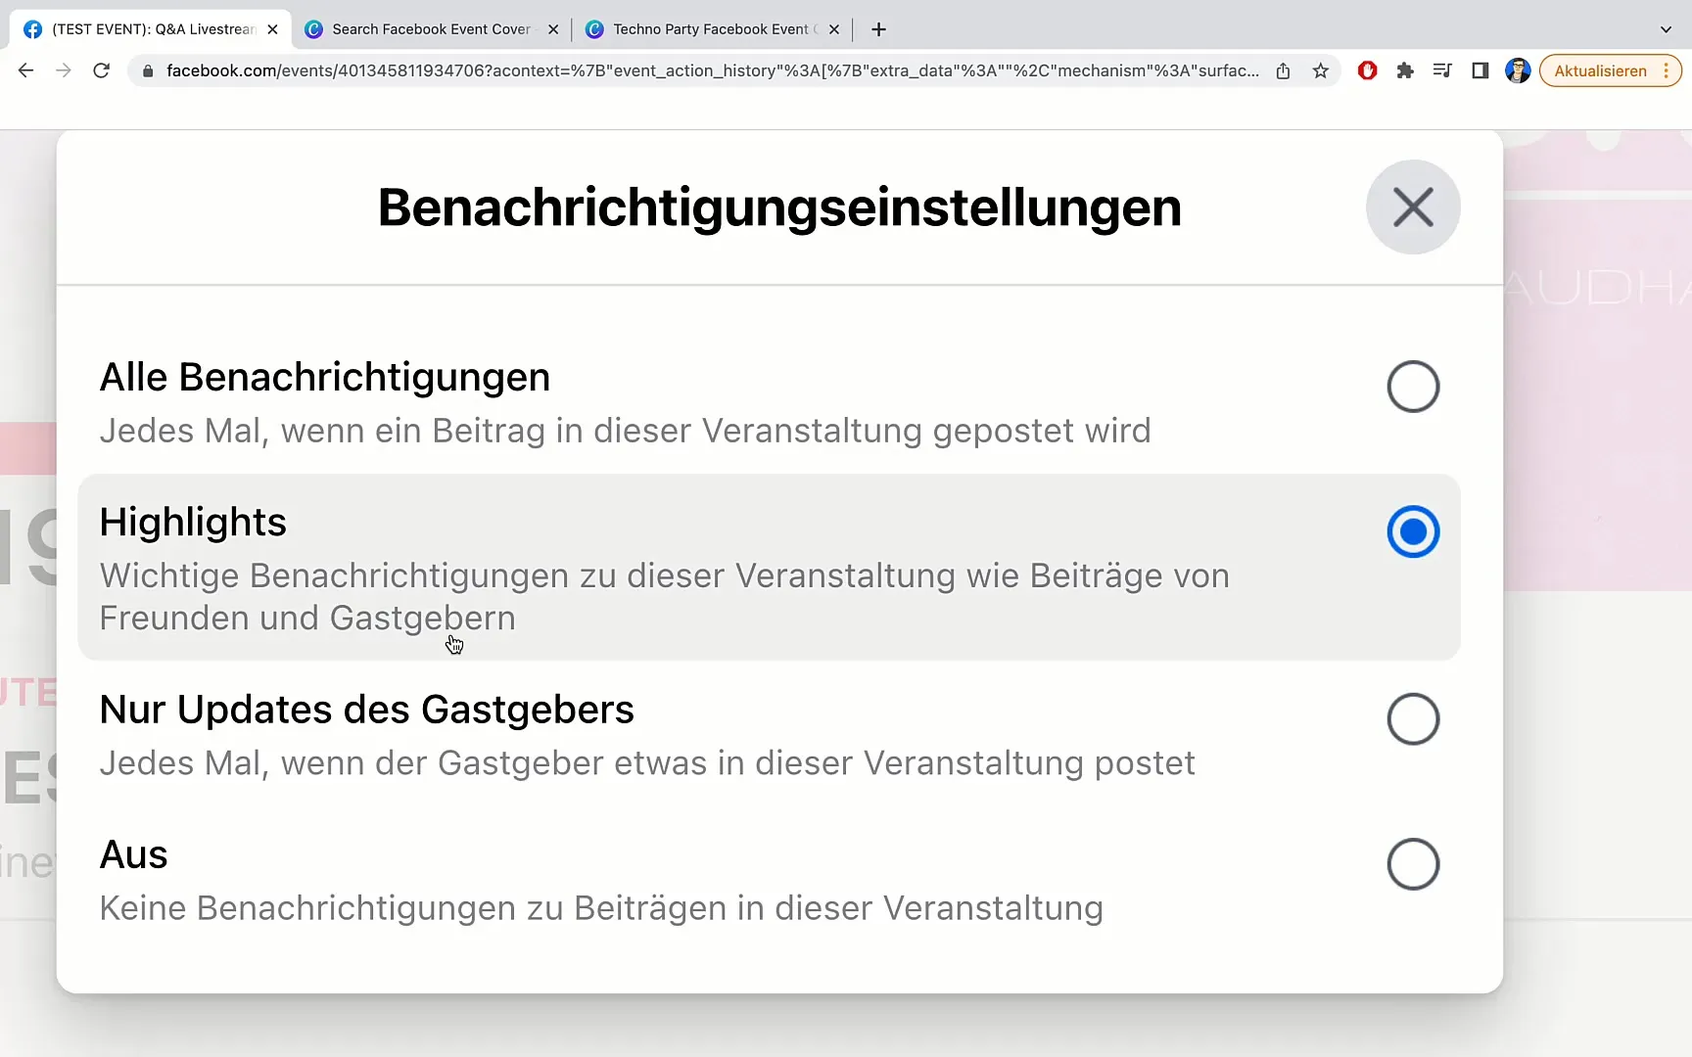
Task: Switch to TEST EVENT Q&A Livestream tab
Action: click(x=150, y=29)
